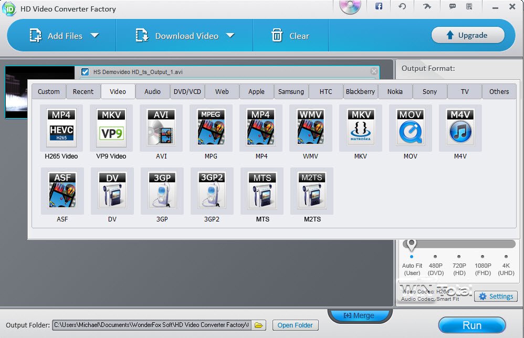Select the 3GP mobile format icon
The height and width of the screenshot is (338, 524).
tap(162, 191)
